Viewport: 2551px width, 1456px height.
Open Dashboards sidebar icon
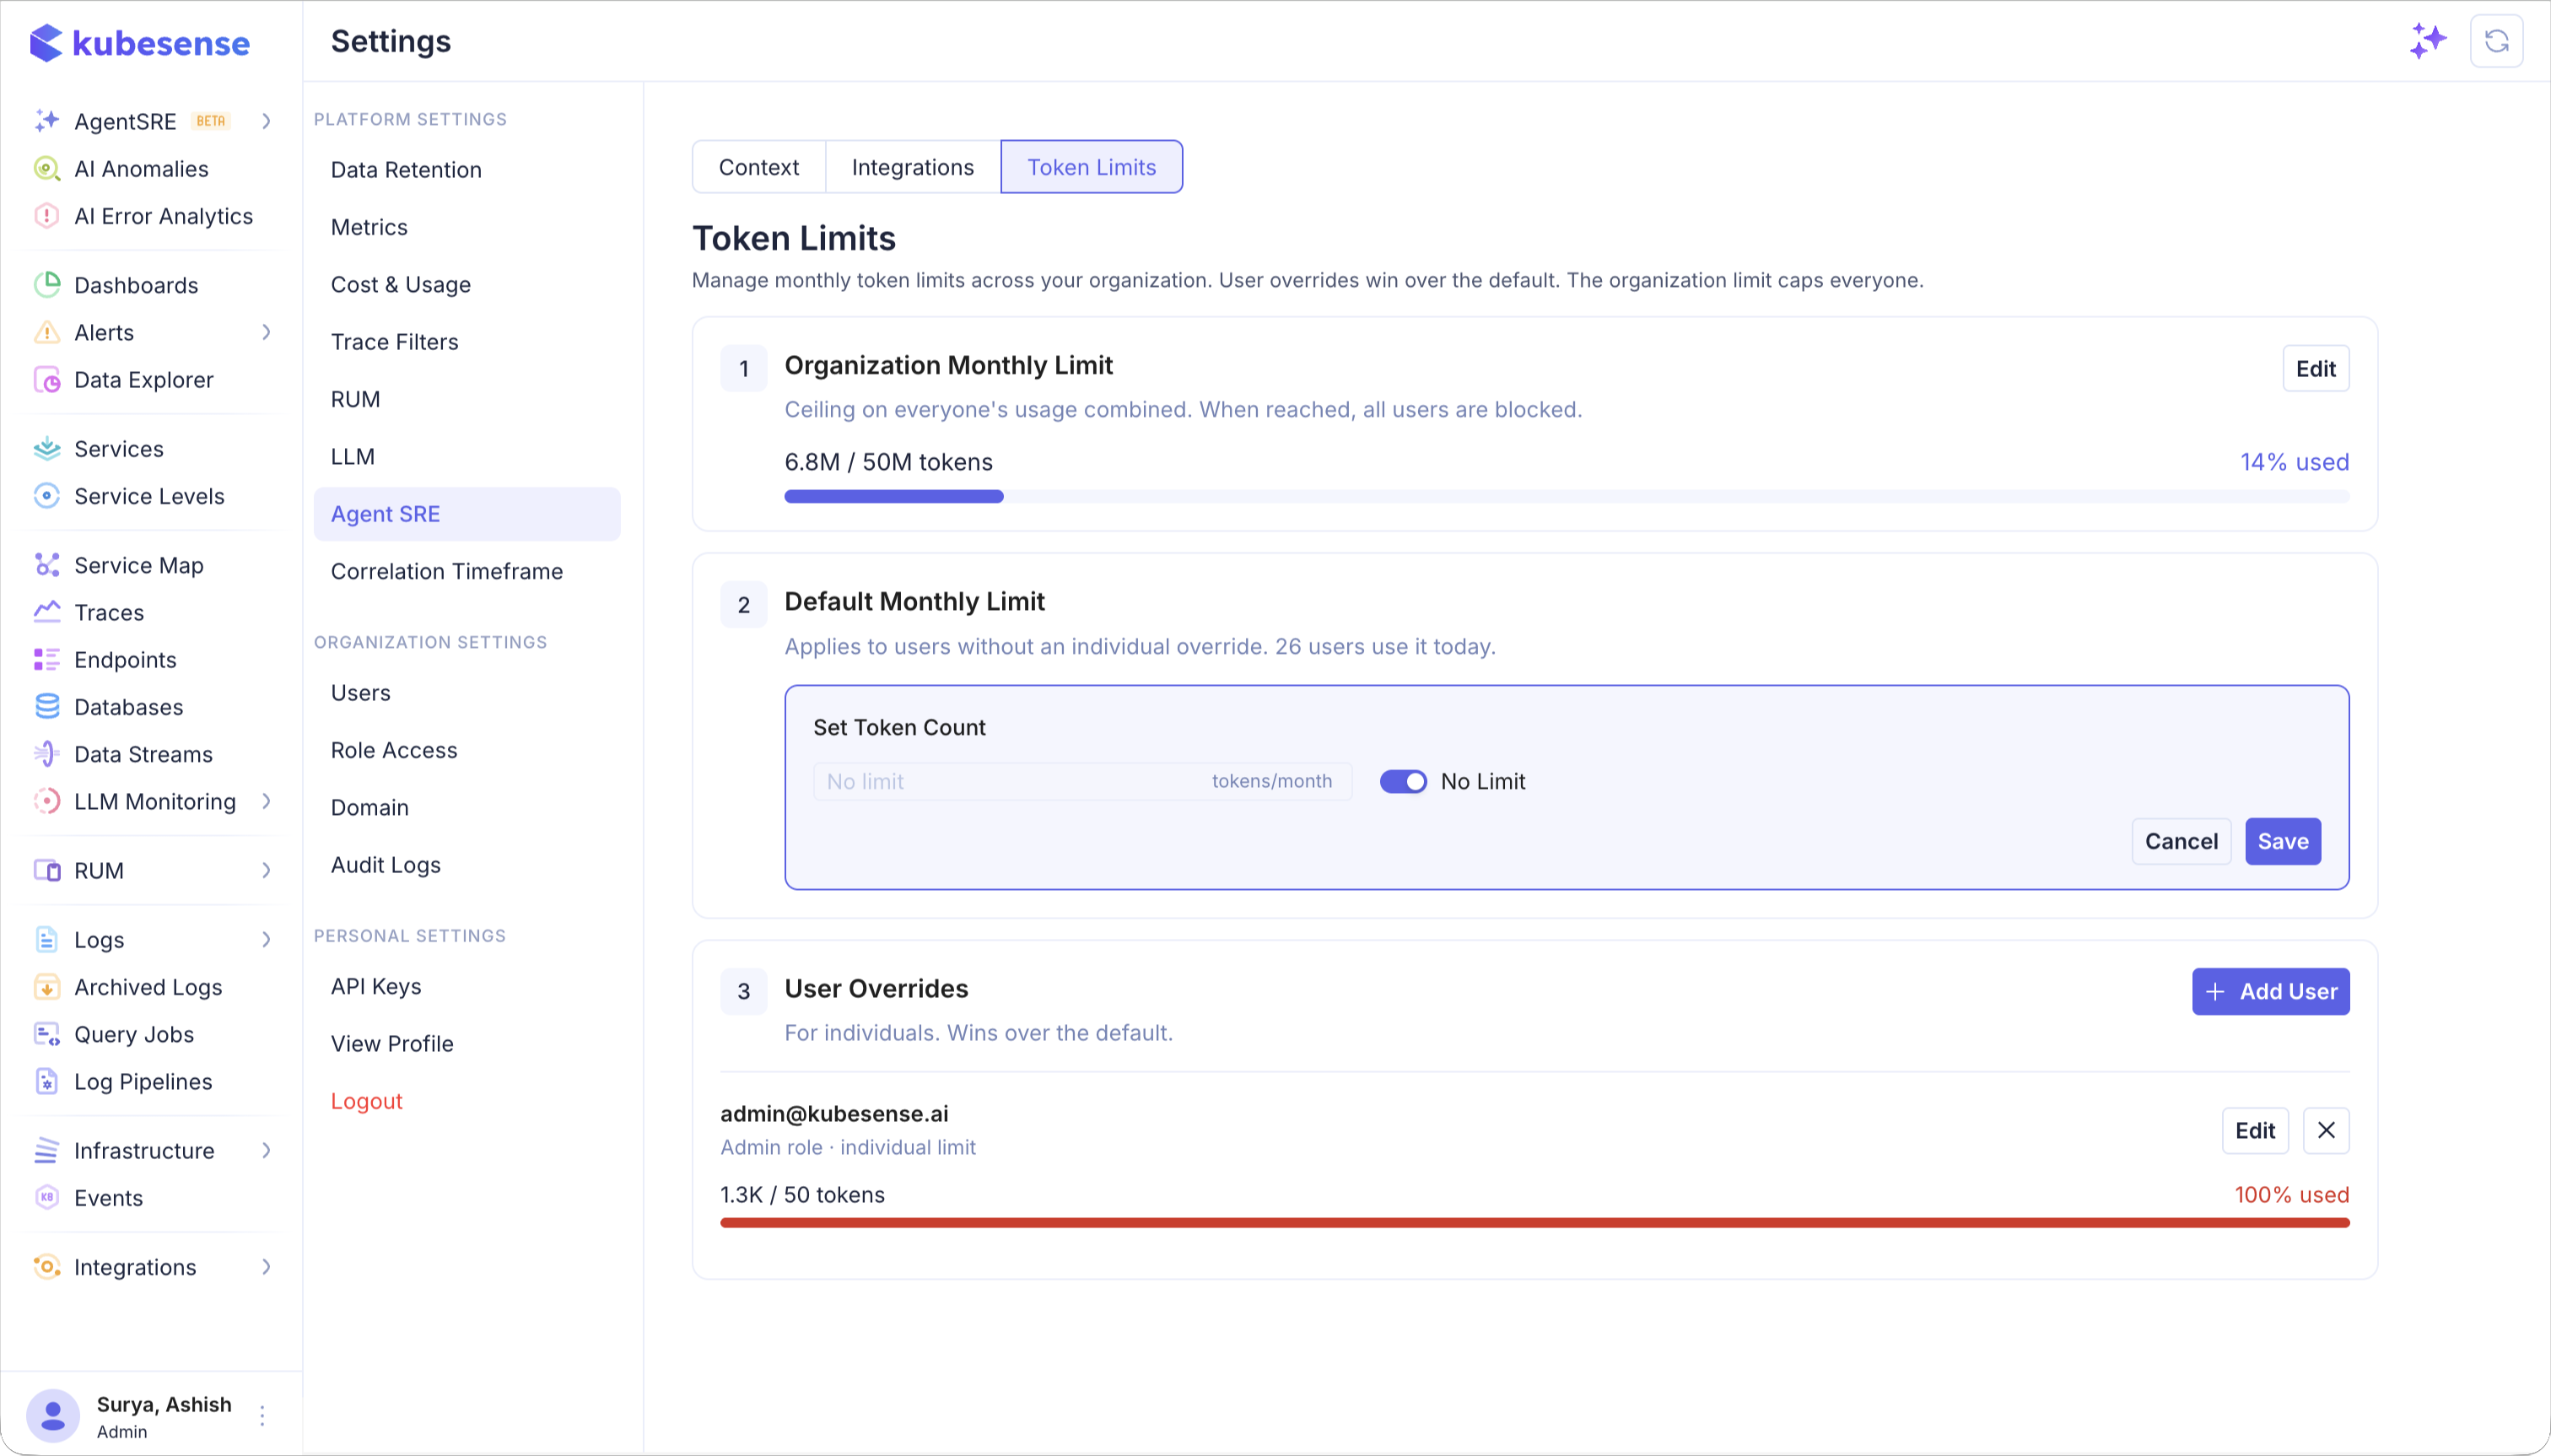tap(47, 285)
